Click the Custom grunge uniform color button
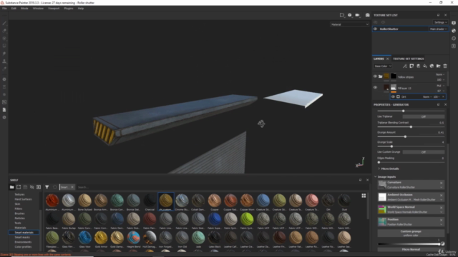This screenshot has height=257, width=458. click(x=411, y=233)
